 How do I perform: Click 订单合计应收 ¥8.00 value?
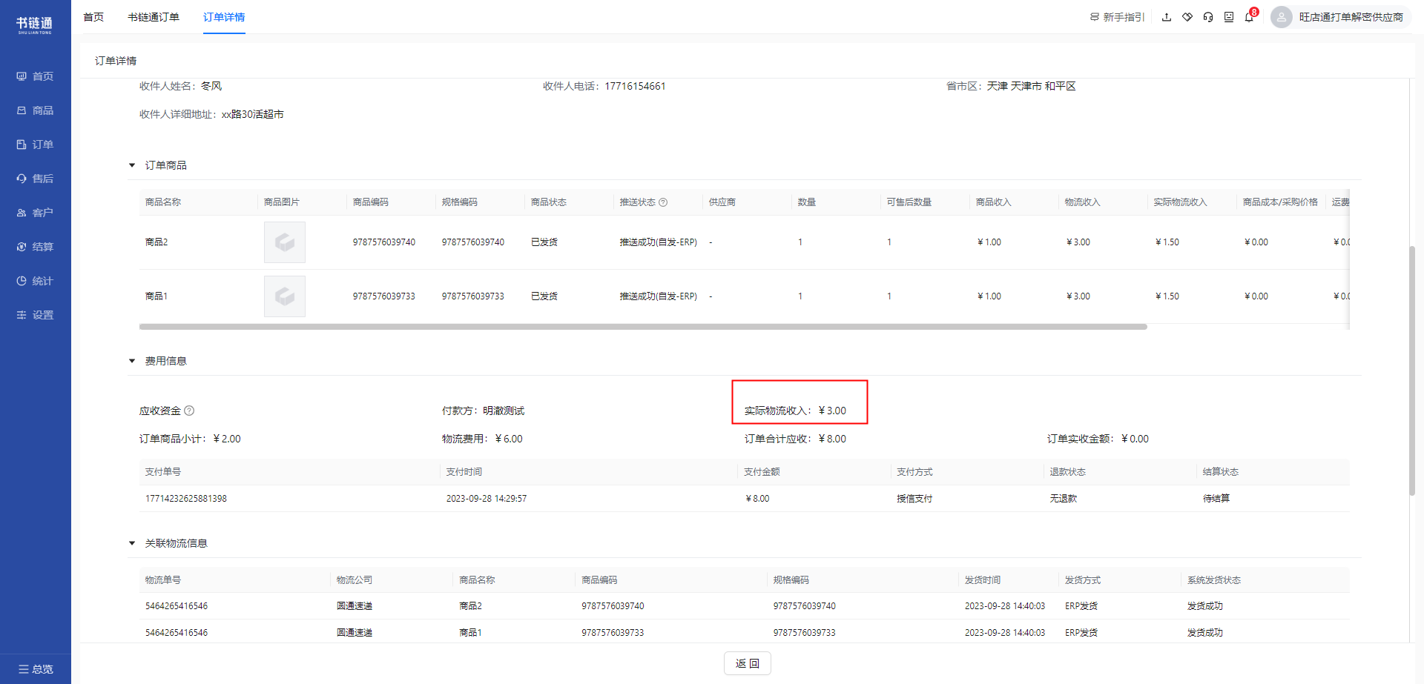832,439
